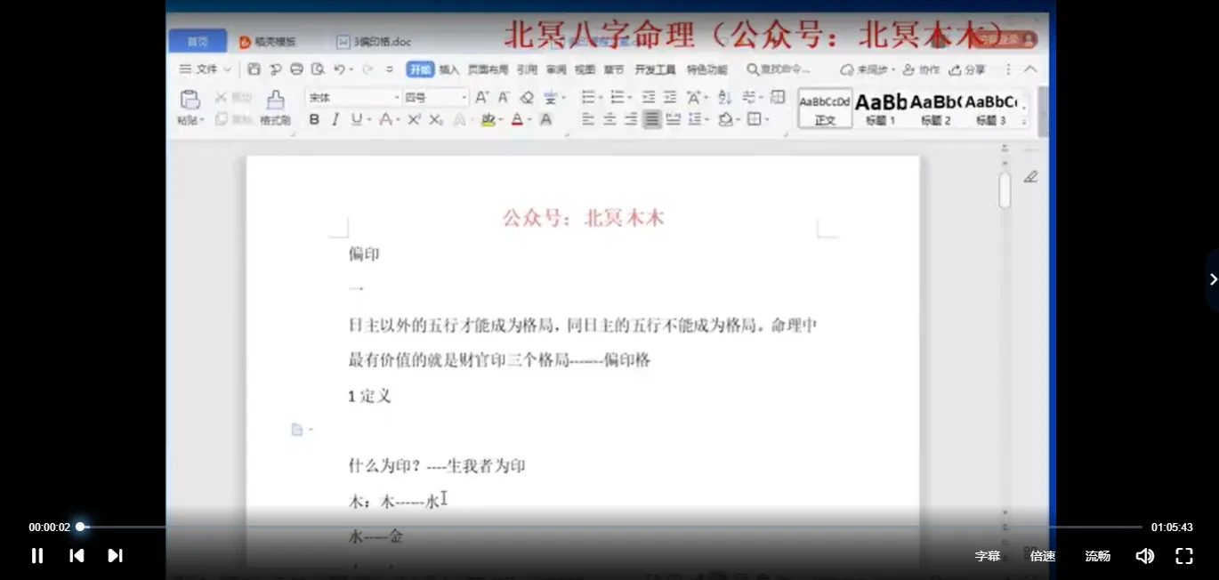Viewport: 1219px width, 580px height.
Task: Toggle Subscript X₂ formatting
Action: (x=436, y=119)
